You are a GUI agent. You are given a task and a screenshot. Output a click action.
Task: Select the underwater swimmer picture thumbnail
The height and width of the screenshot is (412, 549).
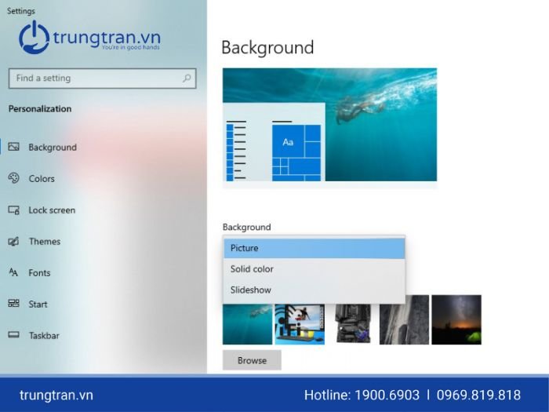coord(247,324)
